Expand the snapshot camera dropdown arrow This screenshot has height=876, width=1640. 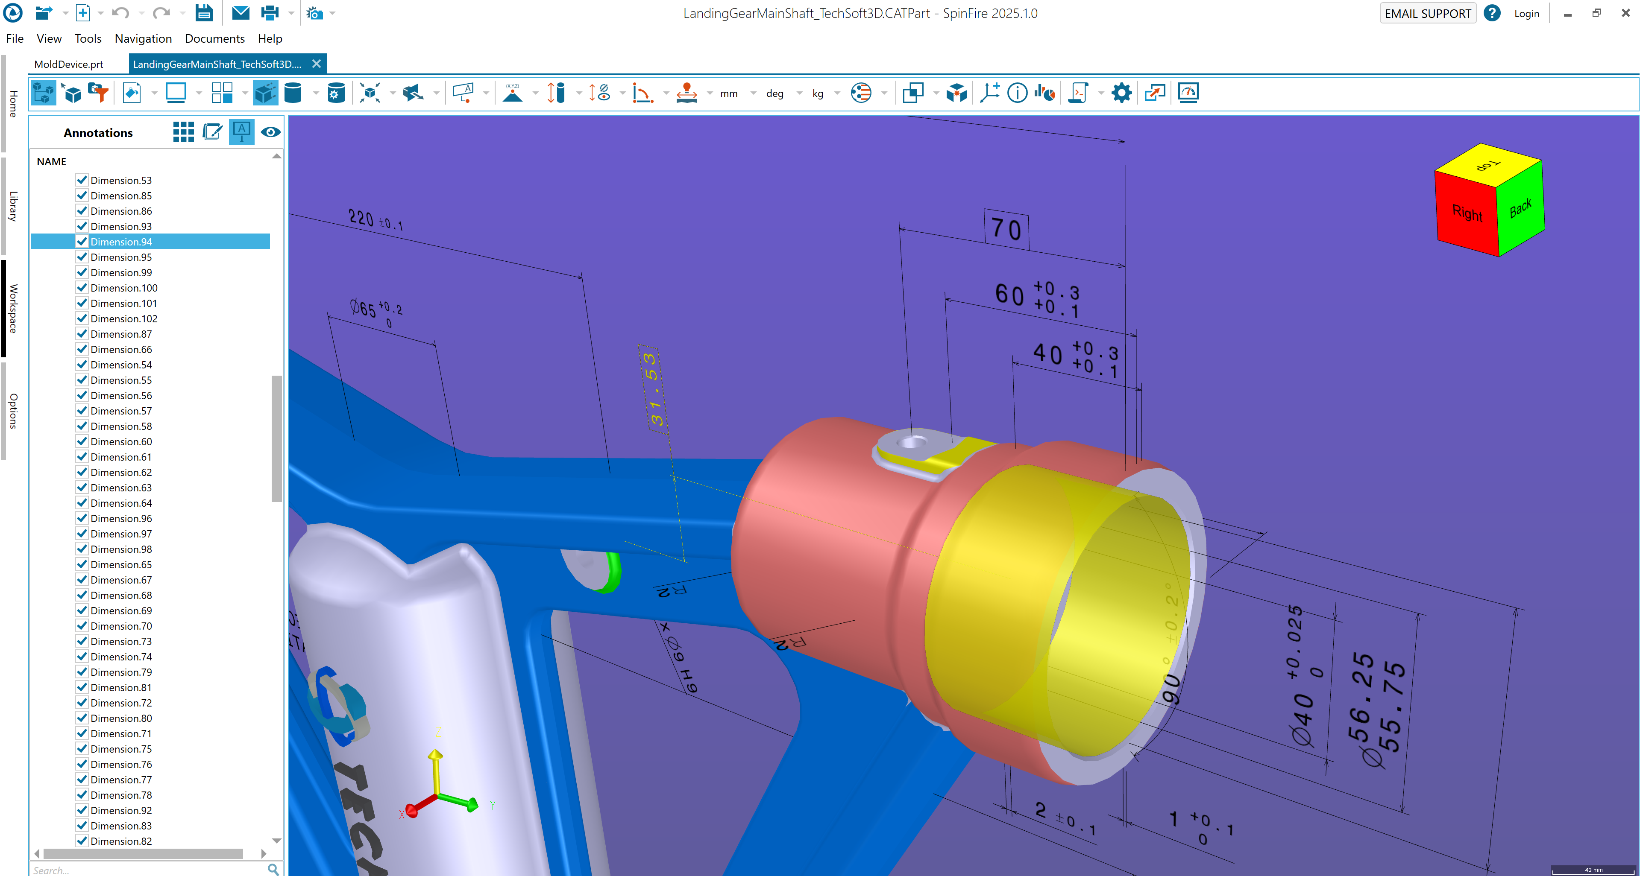tap(332, 13)
